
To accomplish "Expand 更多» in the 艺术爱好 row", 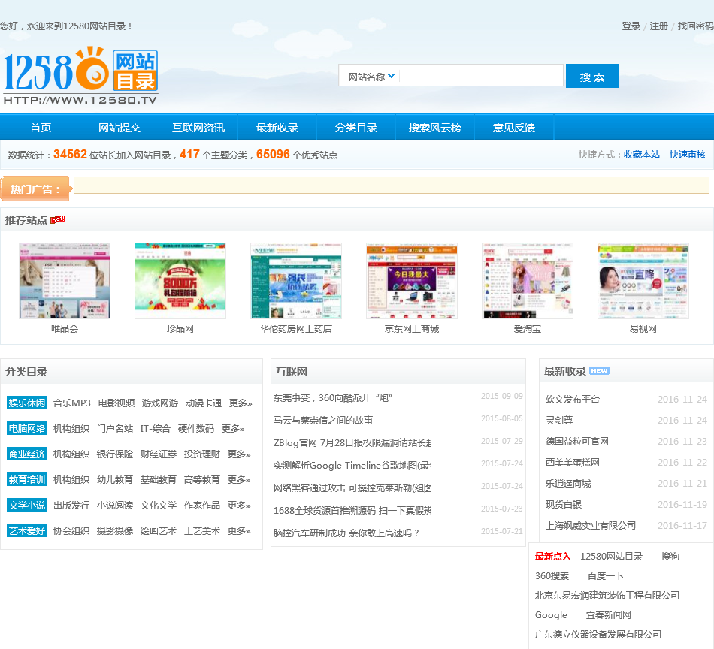I will click(x=239, y=530).
